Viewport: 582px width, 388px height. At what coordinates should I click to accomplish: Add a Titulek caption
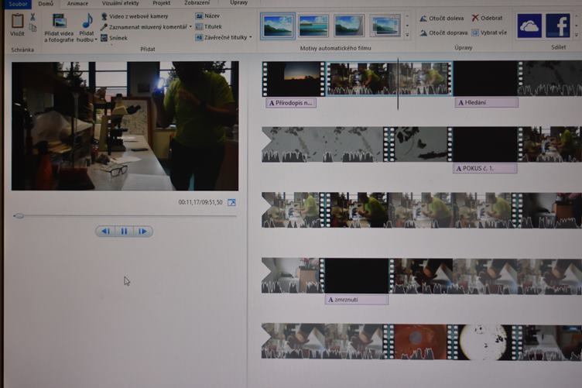209,27
